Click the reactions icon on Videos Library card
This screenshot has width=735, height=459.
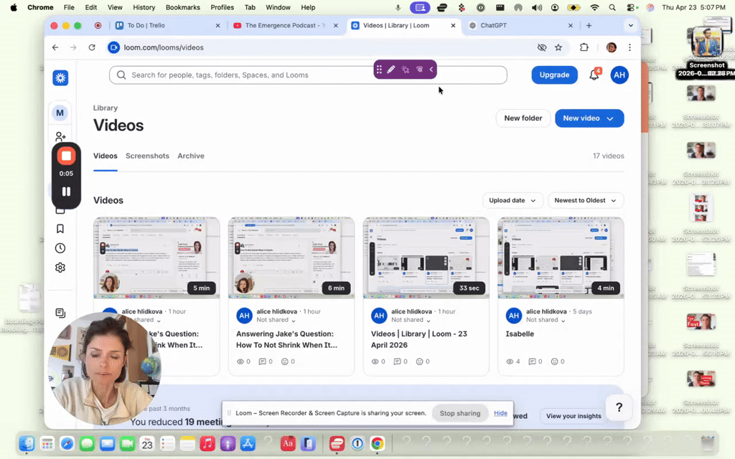click(x=419, y=361)
